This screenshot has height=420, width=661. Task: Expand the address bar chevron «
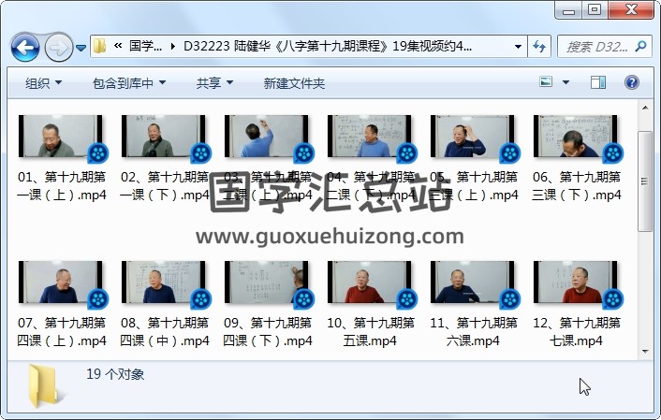pyautogui.click(x=118, y=46)
